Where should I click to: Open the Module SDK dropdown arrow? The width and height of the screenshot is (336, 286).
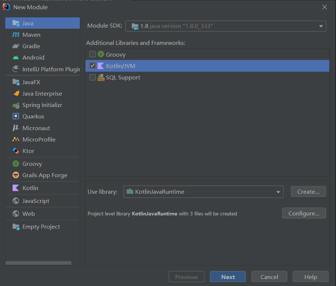tap(321, 26)
